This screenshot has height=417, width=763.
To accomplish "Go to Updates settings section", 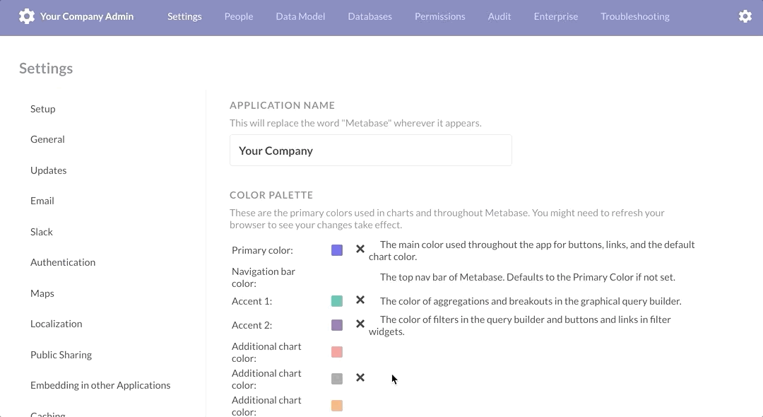I will click(x=48, y=170).
